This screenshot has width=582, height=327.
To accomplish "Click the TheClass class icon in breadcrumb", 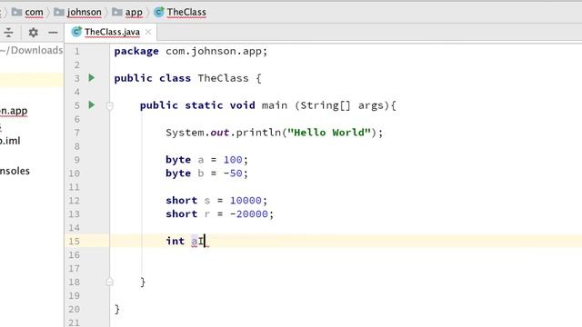I will coord(159,12).
